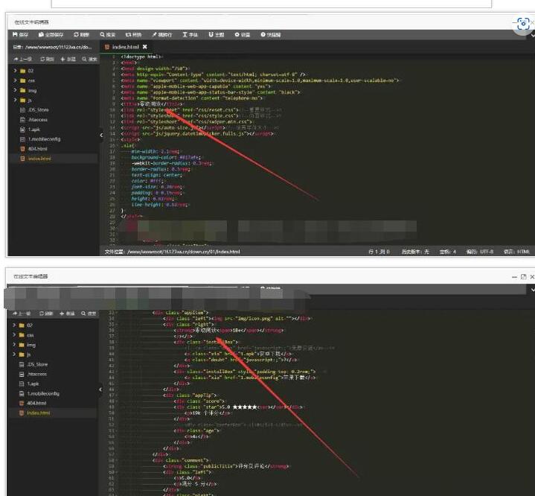Click the New (新建) button in upper sidebar

(x=69, y=58)
